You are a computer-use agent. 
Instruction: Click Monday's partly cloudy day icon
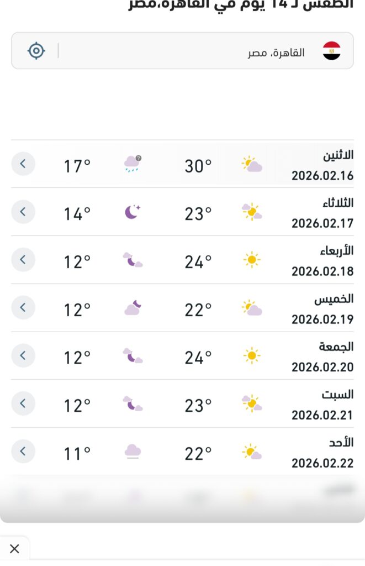click(x=252, y=164)
